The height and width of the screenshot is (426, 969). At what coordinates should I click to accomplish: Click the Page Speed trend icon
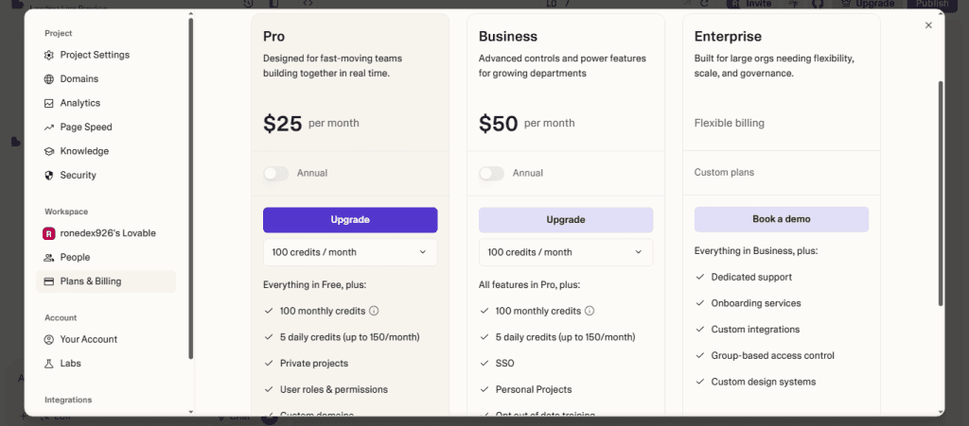[49, 128]
